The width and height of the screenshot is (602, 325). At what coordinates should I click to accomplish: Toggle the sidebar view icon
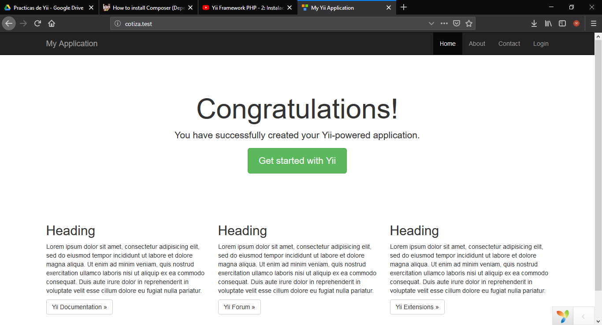pyautogui.click(x=562, y=24)
